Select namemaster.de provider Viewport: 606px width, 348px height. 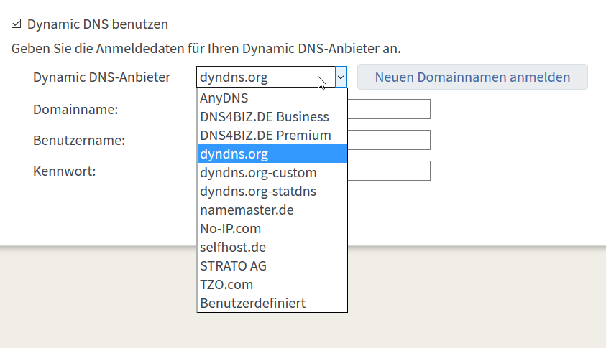coord(272,210)
